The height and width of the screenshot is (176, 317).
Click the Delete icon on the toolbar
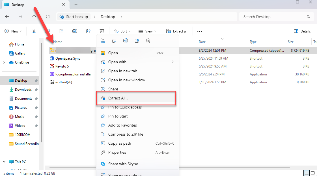point(102,31)
